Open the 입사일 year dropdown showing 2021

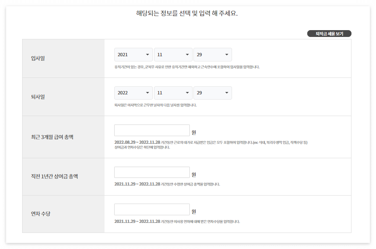click(x=133, y=54)
